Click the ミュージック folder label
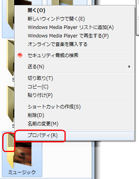The width and height of the screenshot is (139, 179). (x=22, y=172)
